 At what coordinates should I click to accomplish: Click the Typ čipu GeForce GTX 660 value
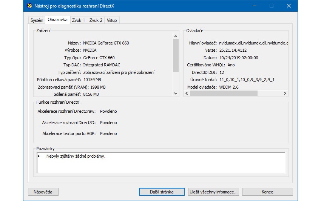pyautogui.click(x=99, y=58)
